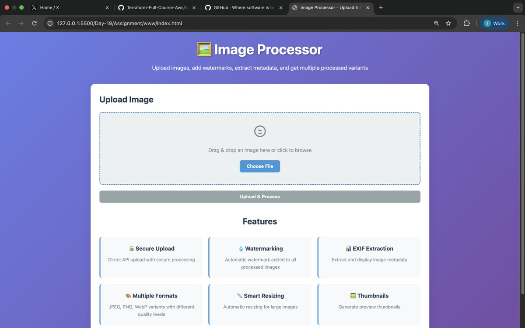Click the Smart Resizing card title

pyautogui.click(x=264, y=296)
